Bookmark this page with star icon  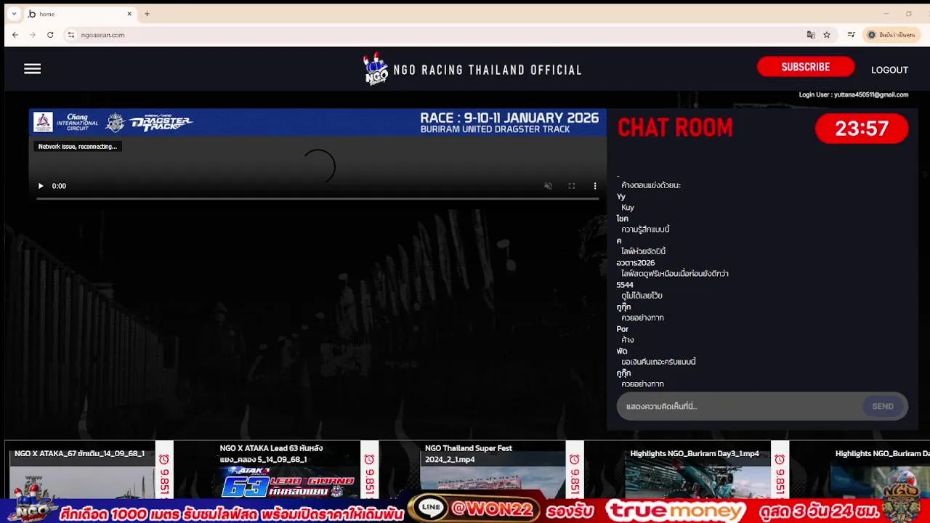point(827,35)
